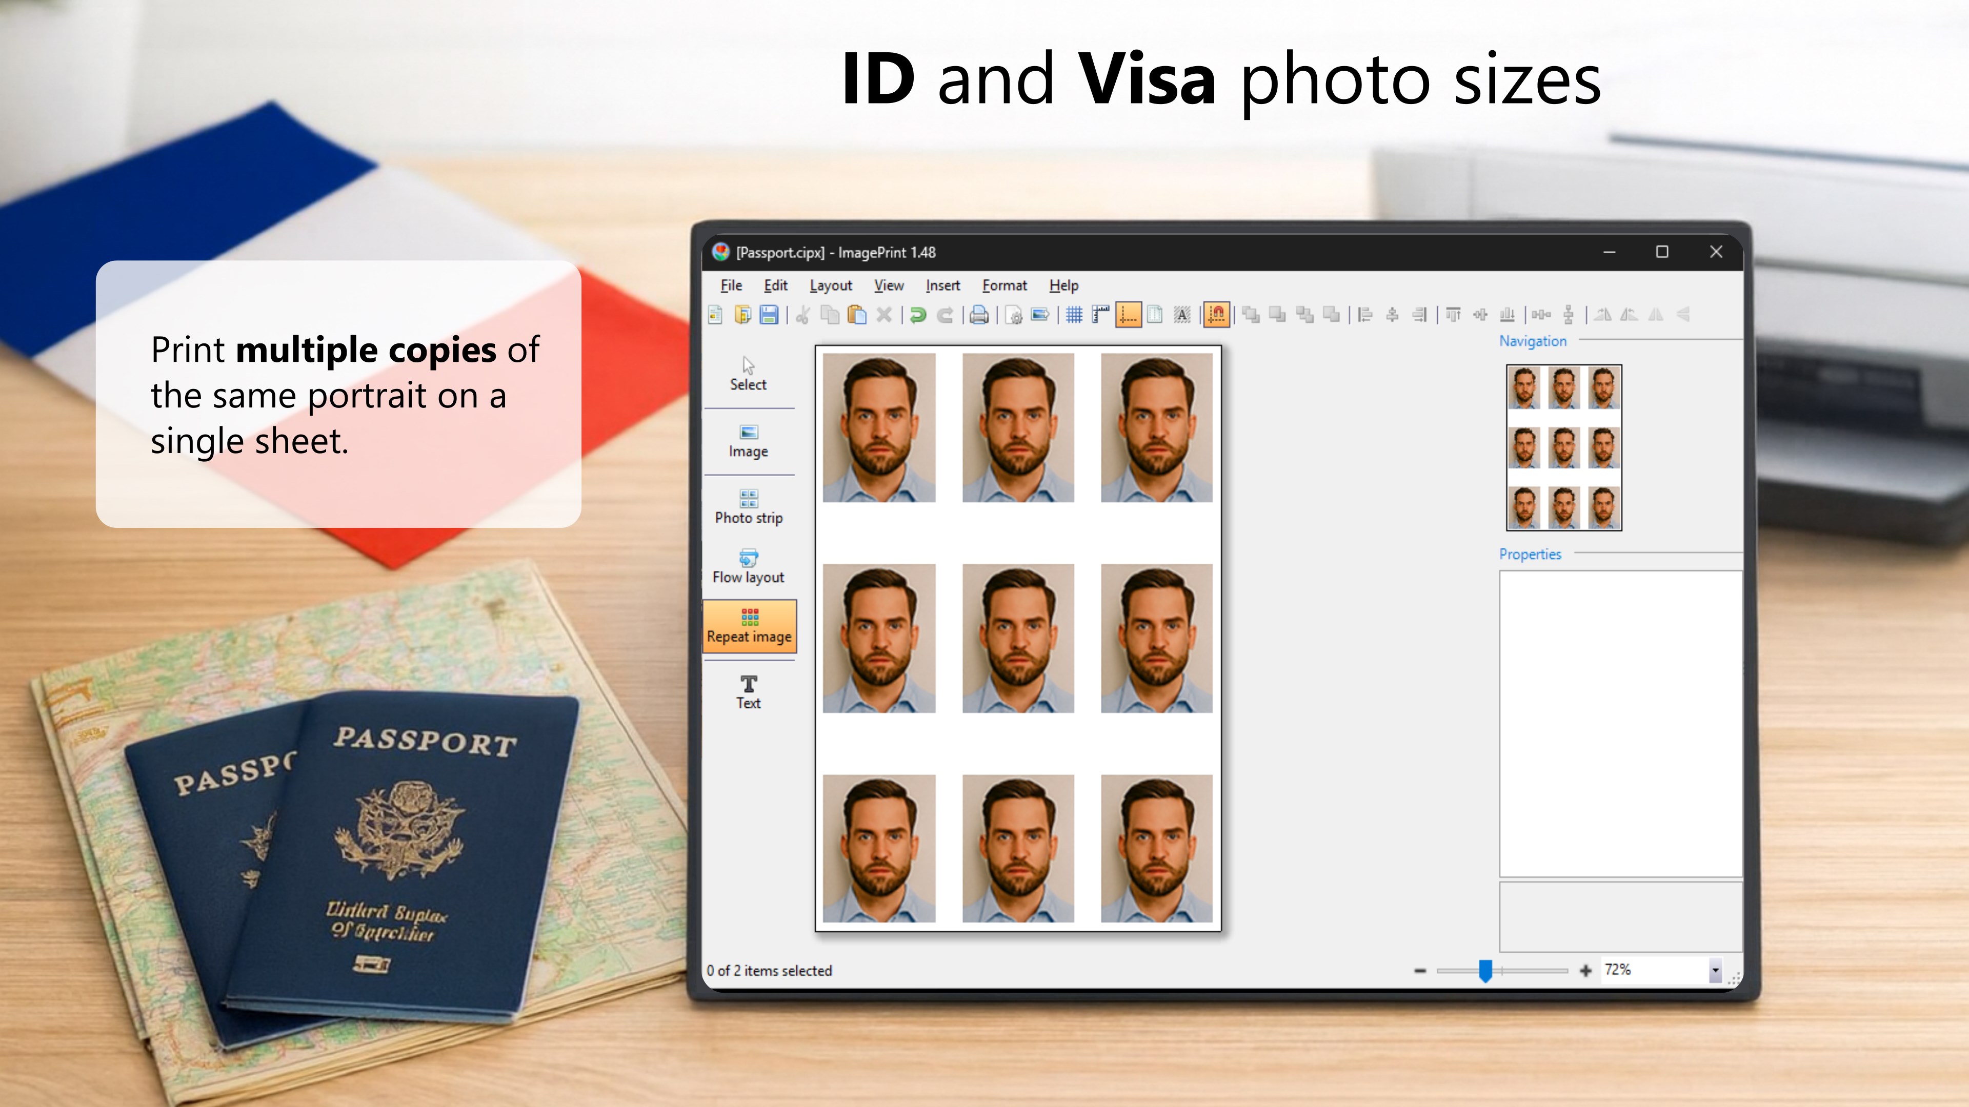Click the zoom in plus button

(1585, 971)
